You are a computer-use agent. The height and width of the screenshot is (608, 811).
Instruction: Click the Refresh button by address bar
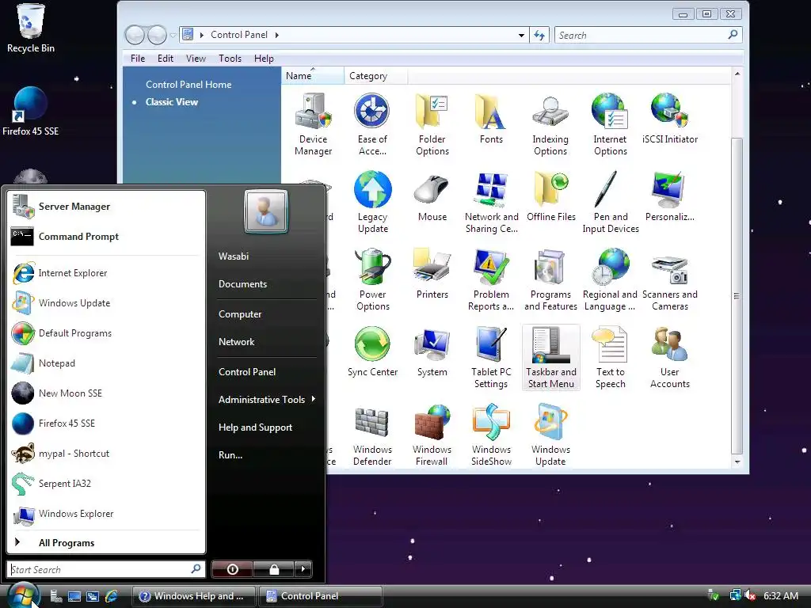tap(539, 35)
